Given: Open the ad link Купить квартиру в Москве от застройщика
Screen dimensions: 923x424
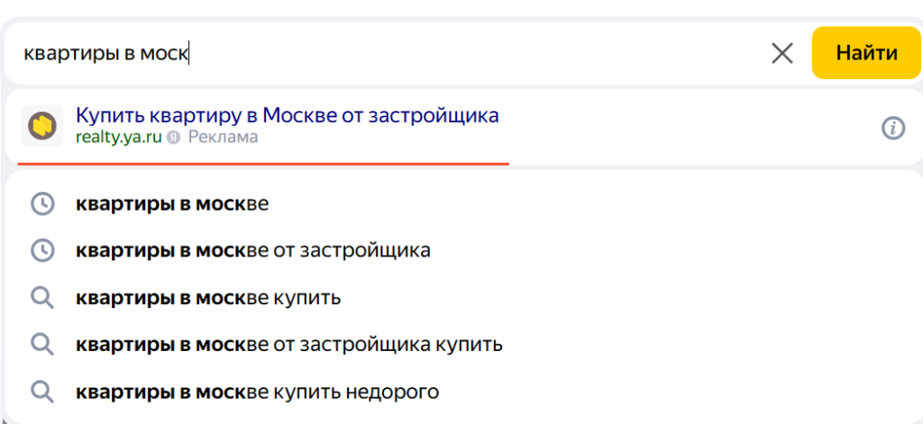Looking at the screenshot, I should (288, 115).
